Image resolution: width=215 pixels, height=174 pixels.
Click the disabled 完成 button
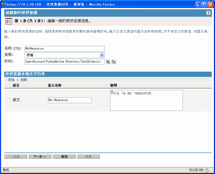pyautogui.click(x=88, y=156)
